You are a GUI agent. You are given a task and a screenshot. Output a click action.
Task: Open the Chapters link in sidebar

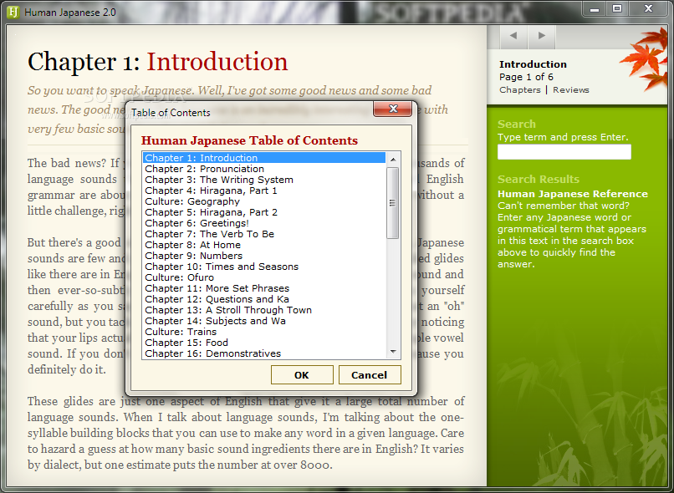pyautogui.click(x=520, y=89)
